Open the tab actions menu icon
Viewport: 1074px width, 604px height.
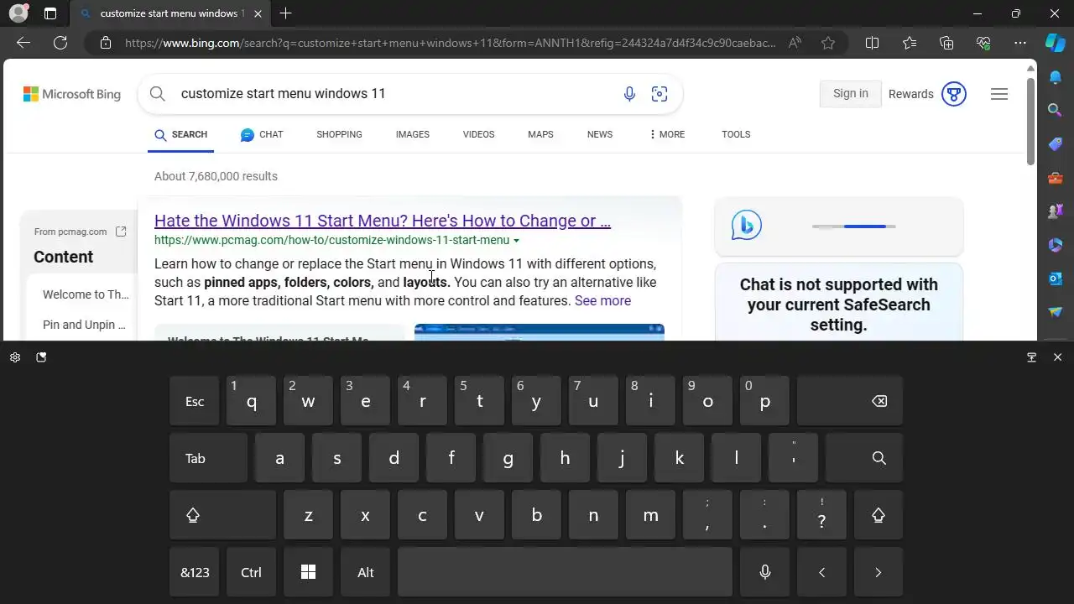point(50,13)
